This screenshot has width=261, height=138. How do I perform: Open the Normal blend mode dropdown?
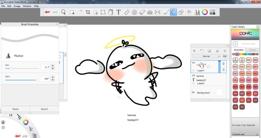(x=206, y=56)
